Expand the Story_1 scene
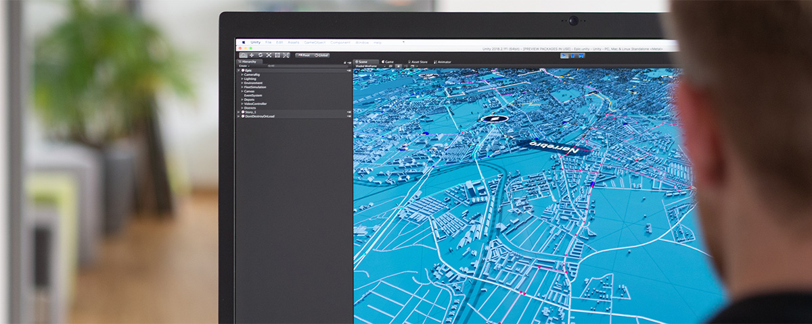The height and width of the screenshot is (324, 812). 238,112
